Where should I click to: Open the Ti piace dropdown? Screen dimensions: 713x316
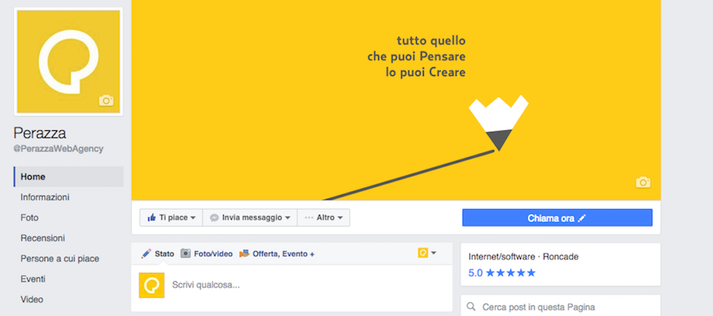coord(171,217)
